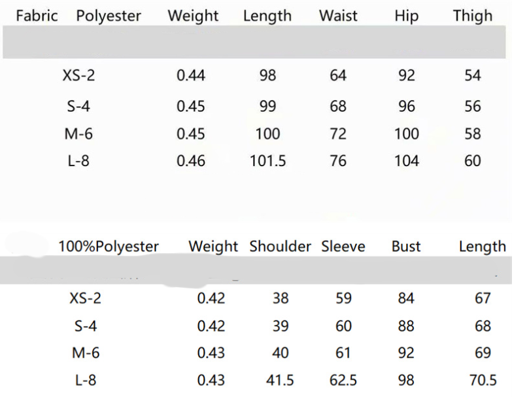Select the bust value 98

coord(406,380)
